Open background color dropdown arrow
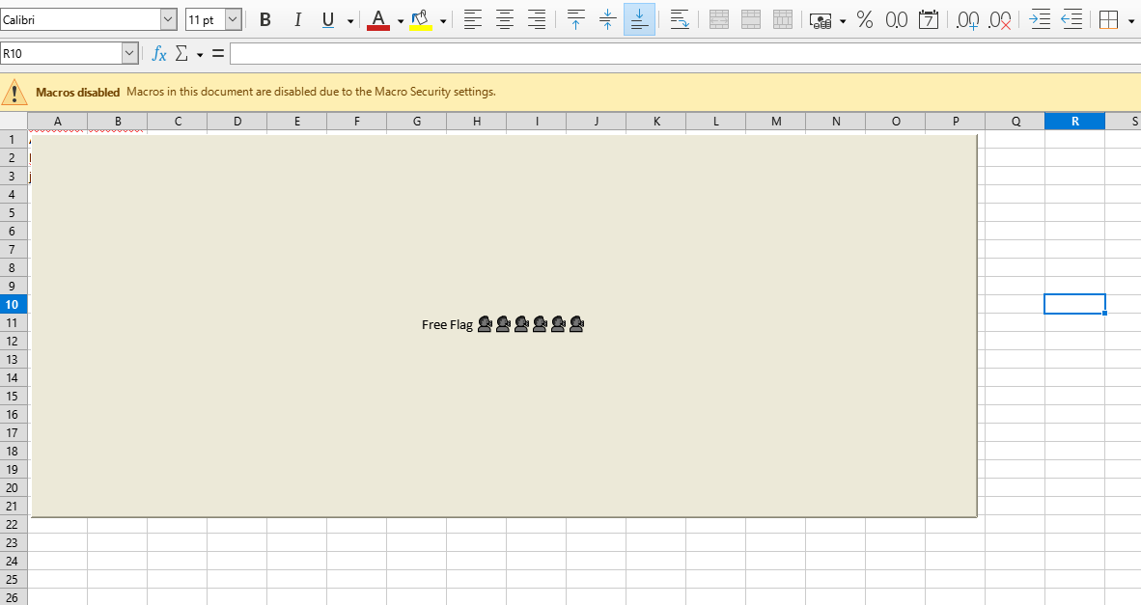The image size is (1141, 605). pos(442,21)
